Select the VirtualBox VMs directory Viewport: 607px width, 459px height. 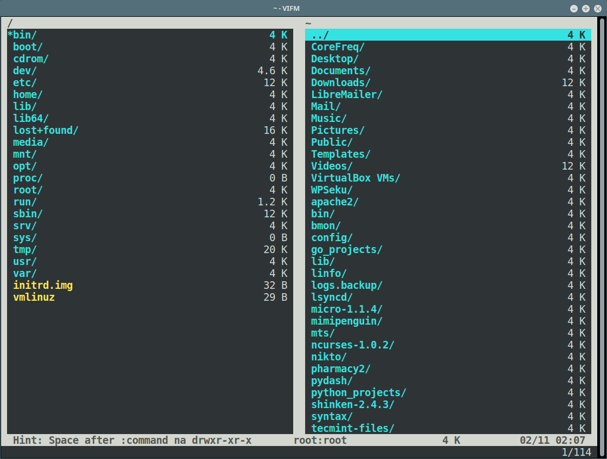[x=356, y=178]
